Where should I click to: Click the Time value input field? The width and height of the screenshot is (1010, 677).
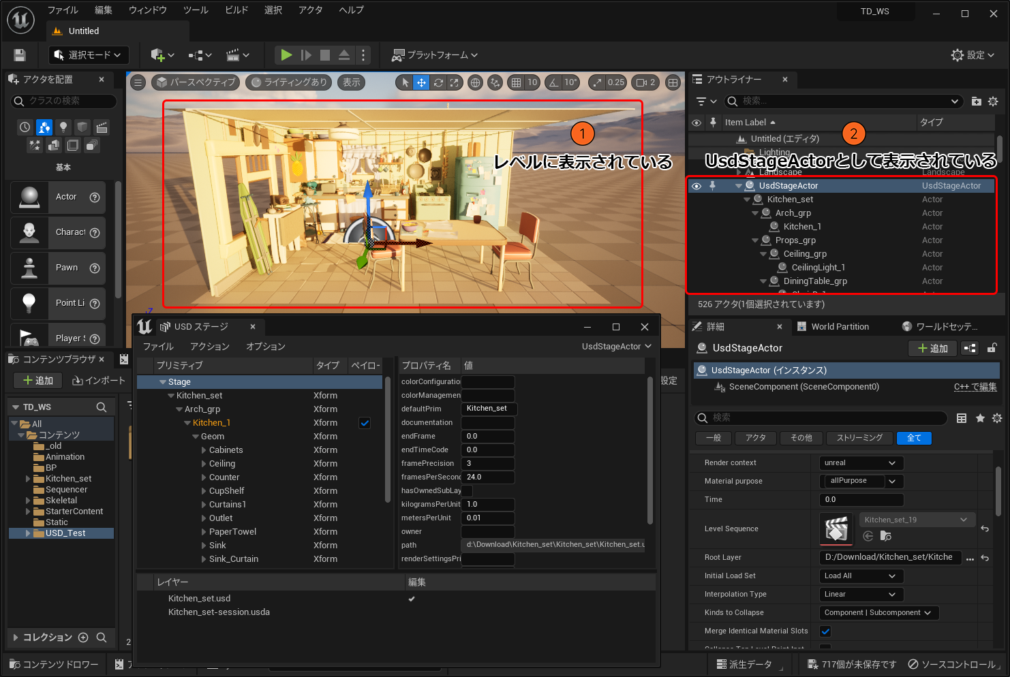(861, 500)
